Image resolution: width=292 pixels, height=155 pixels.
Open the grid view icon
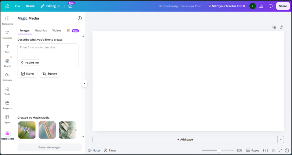pyautogui.click(x=274, y=151)
